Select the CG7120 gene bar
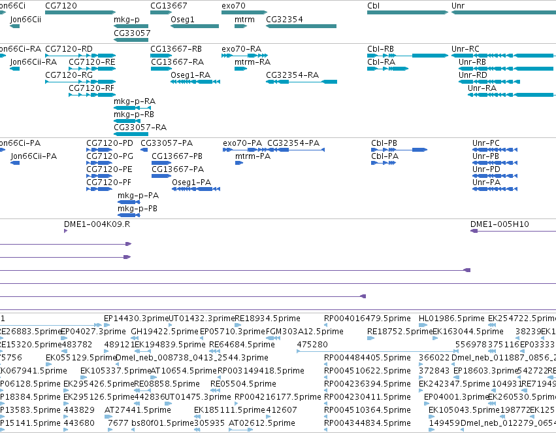 [80, 12]
